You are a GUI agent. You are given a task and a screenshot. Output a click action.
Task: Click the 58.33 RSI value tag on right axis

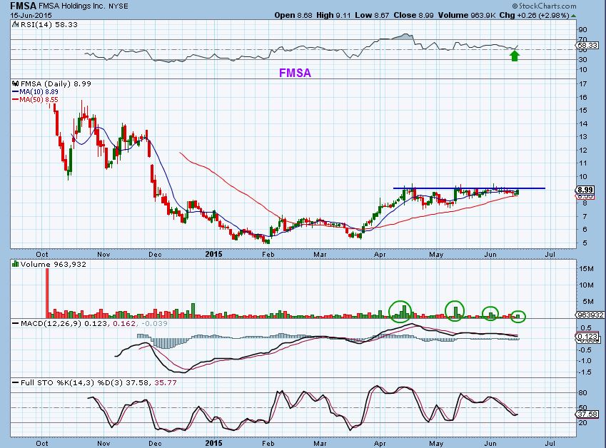[587, 45]
